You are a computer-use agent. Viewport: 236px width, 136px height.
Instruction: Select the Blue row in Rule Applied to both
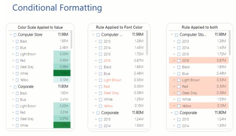(199, 74)
